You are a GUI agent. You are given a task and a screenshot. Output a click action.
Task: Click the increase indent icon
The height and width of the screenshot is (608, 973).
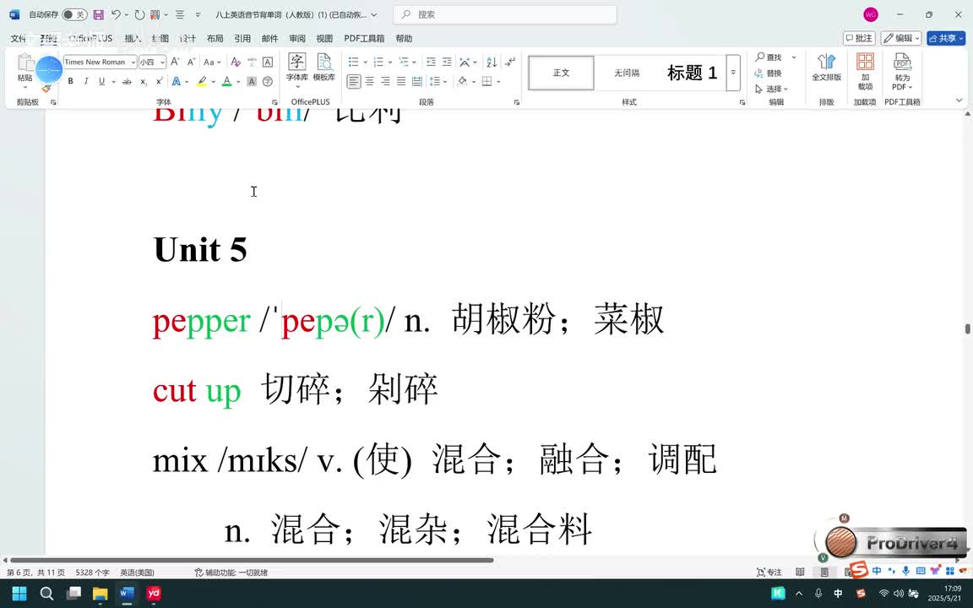tap(447, 62)
